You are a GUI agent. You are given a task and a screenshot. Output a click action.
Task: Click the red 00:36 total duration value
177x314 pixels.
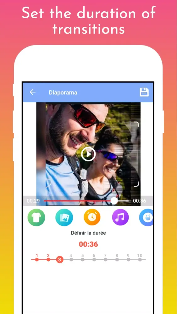(88, 244)
